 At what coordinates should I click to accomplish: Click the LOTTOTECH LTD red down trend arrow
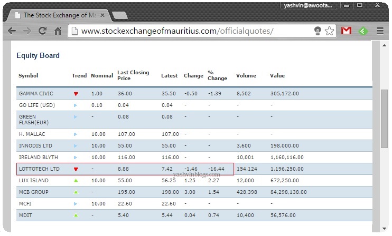pos(76,169)
